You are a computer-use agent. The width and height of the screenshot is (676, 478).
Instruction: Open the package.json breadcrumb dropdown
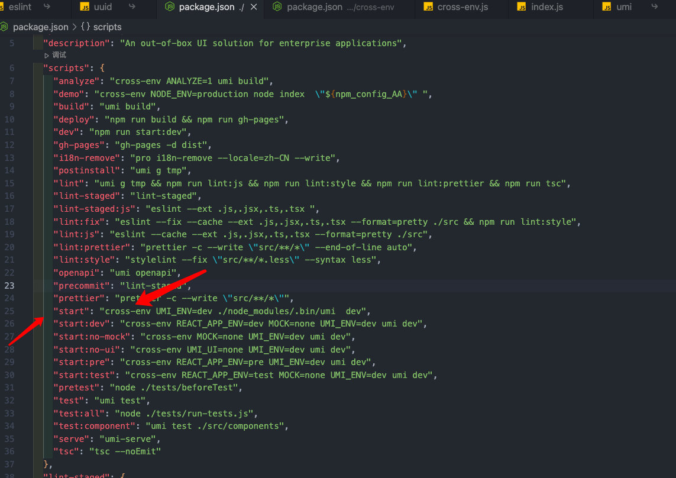[41, 27]
